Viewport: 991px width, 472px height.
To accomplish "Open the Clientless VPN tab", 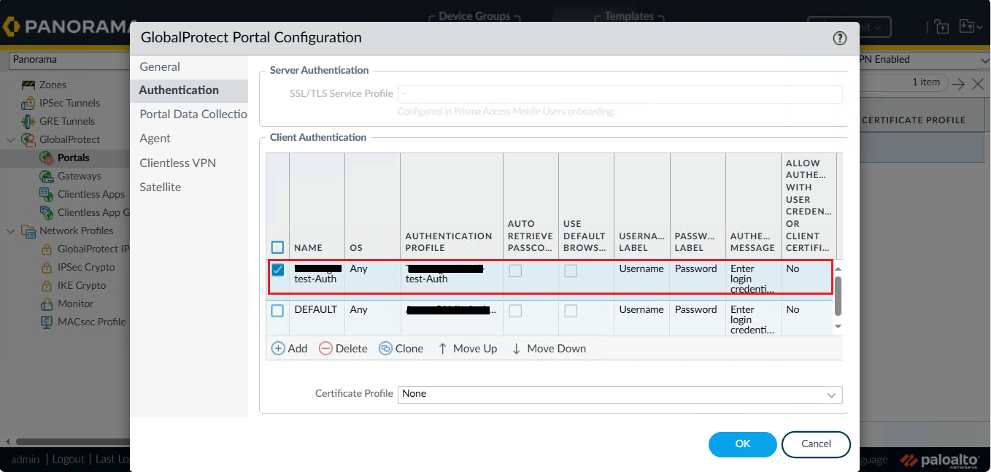I will pos(177,163).
